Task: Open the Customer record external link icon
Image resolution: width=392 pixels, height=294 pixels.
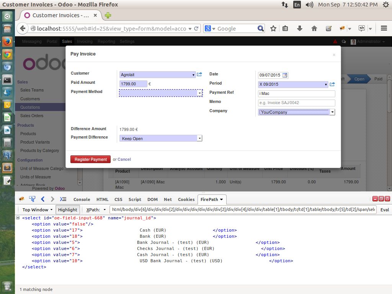Action: (x=199, y=74)
